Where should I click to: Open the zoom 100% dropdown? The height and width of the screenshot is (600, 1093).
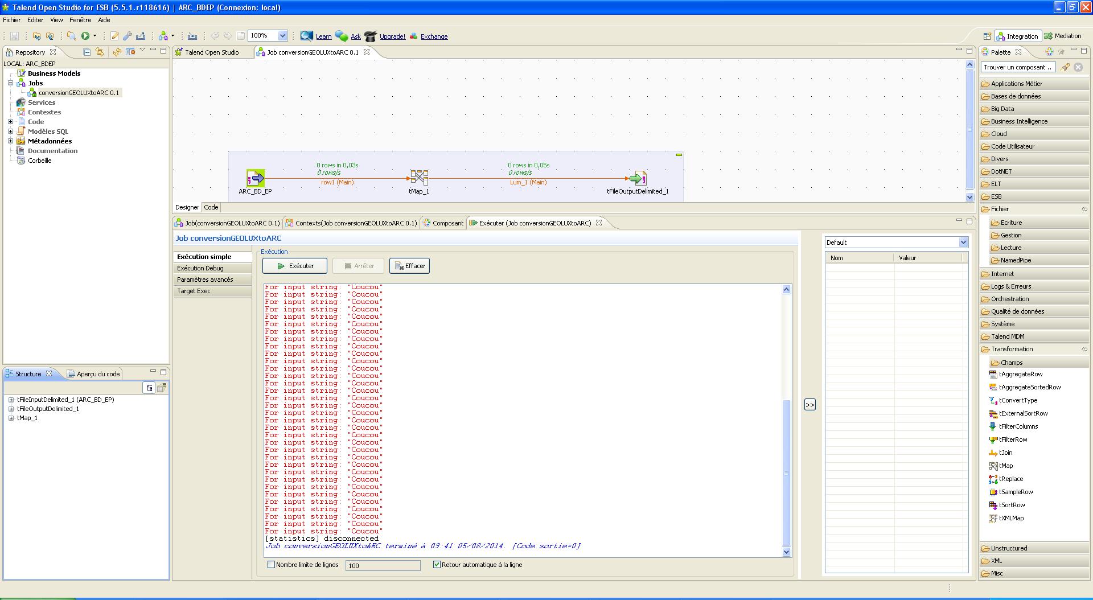pos(282,36)
